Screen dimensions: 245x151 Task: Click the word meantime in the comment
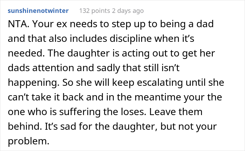[x=157, y=97]
